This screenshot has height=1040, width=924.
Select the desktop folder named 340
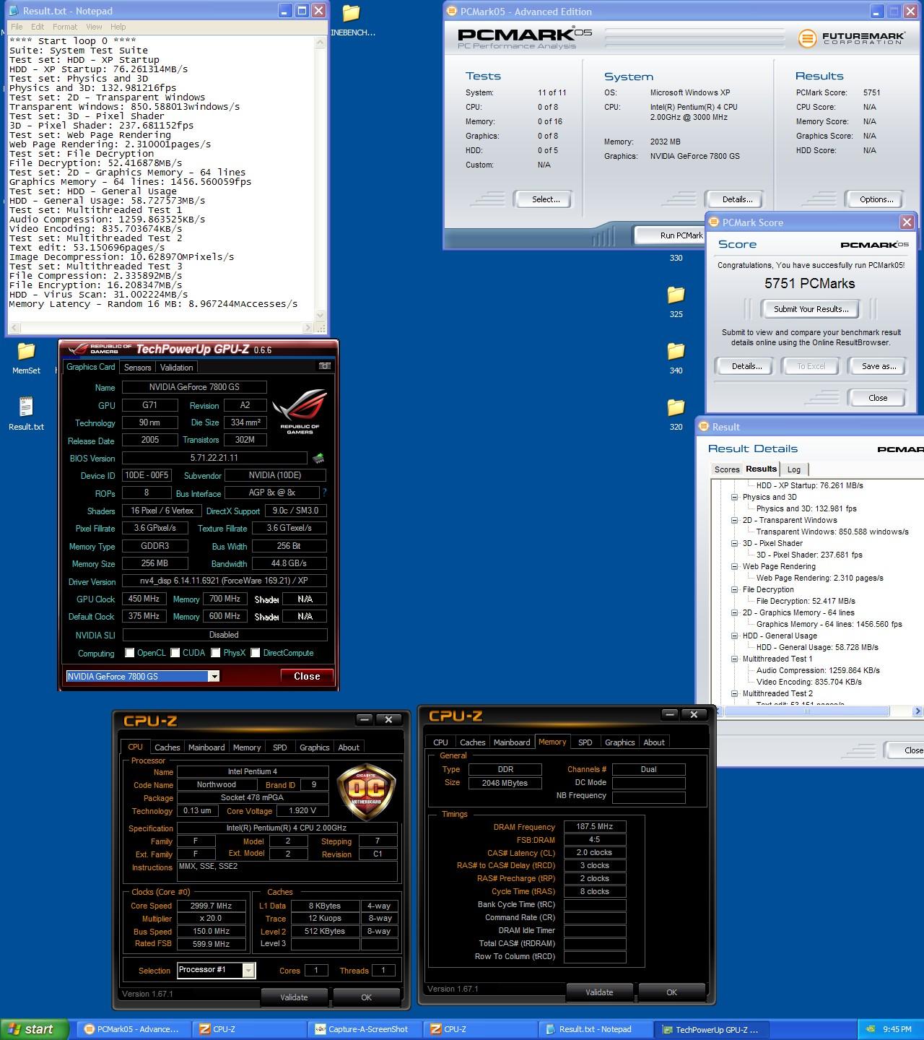tap(676, 358)
